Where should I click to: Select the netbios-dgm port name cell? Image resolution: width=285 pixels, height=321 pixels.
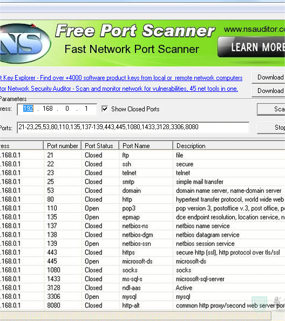pos(138,235)
